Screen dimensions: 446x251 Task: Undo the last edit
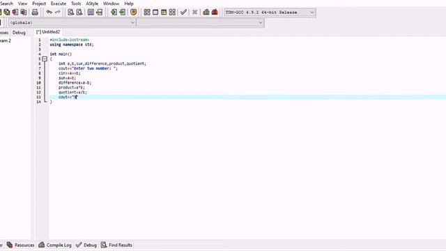(49, 12)
